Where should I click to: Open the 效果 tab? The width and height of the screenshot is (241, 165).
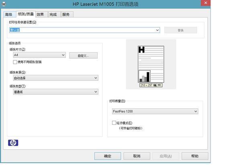click(40, 14)
